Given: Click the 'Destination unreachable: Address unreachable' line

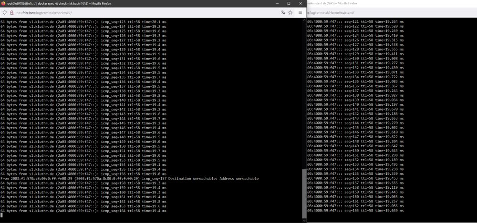Looking at the screenshot, I should coord(130,179).
